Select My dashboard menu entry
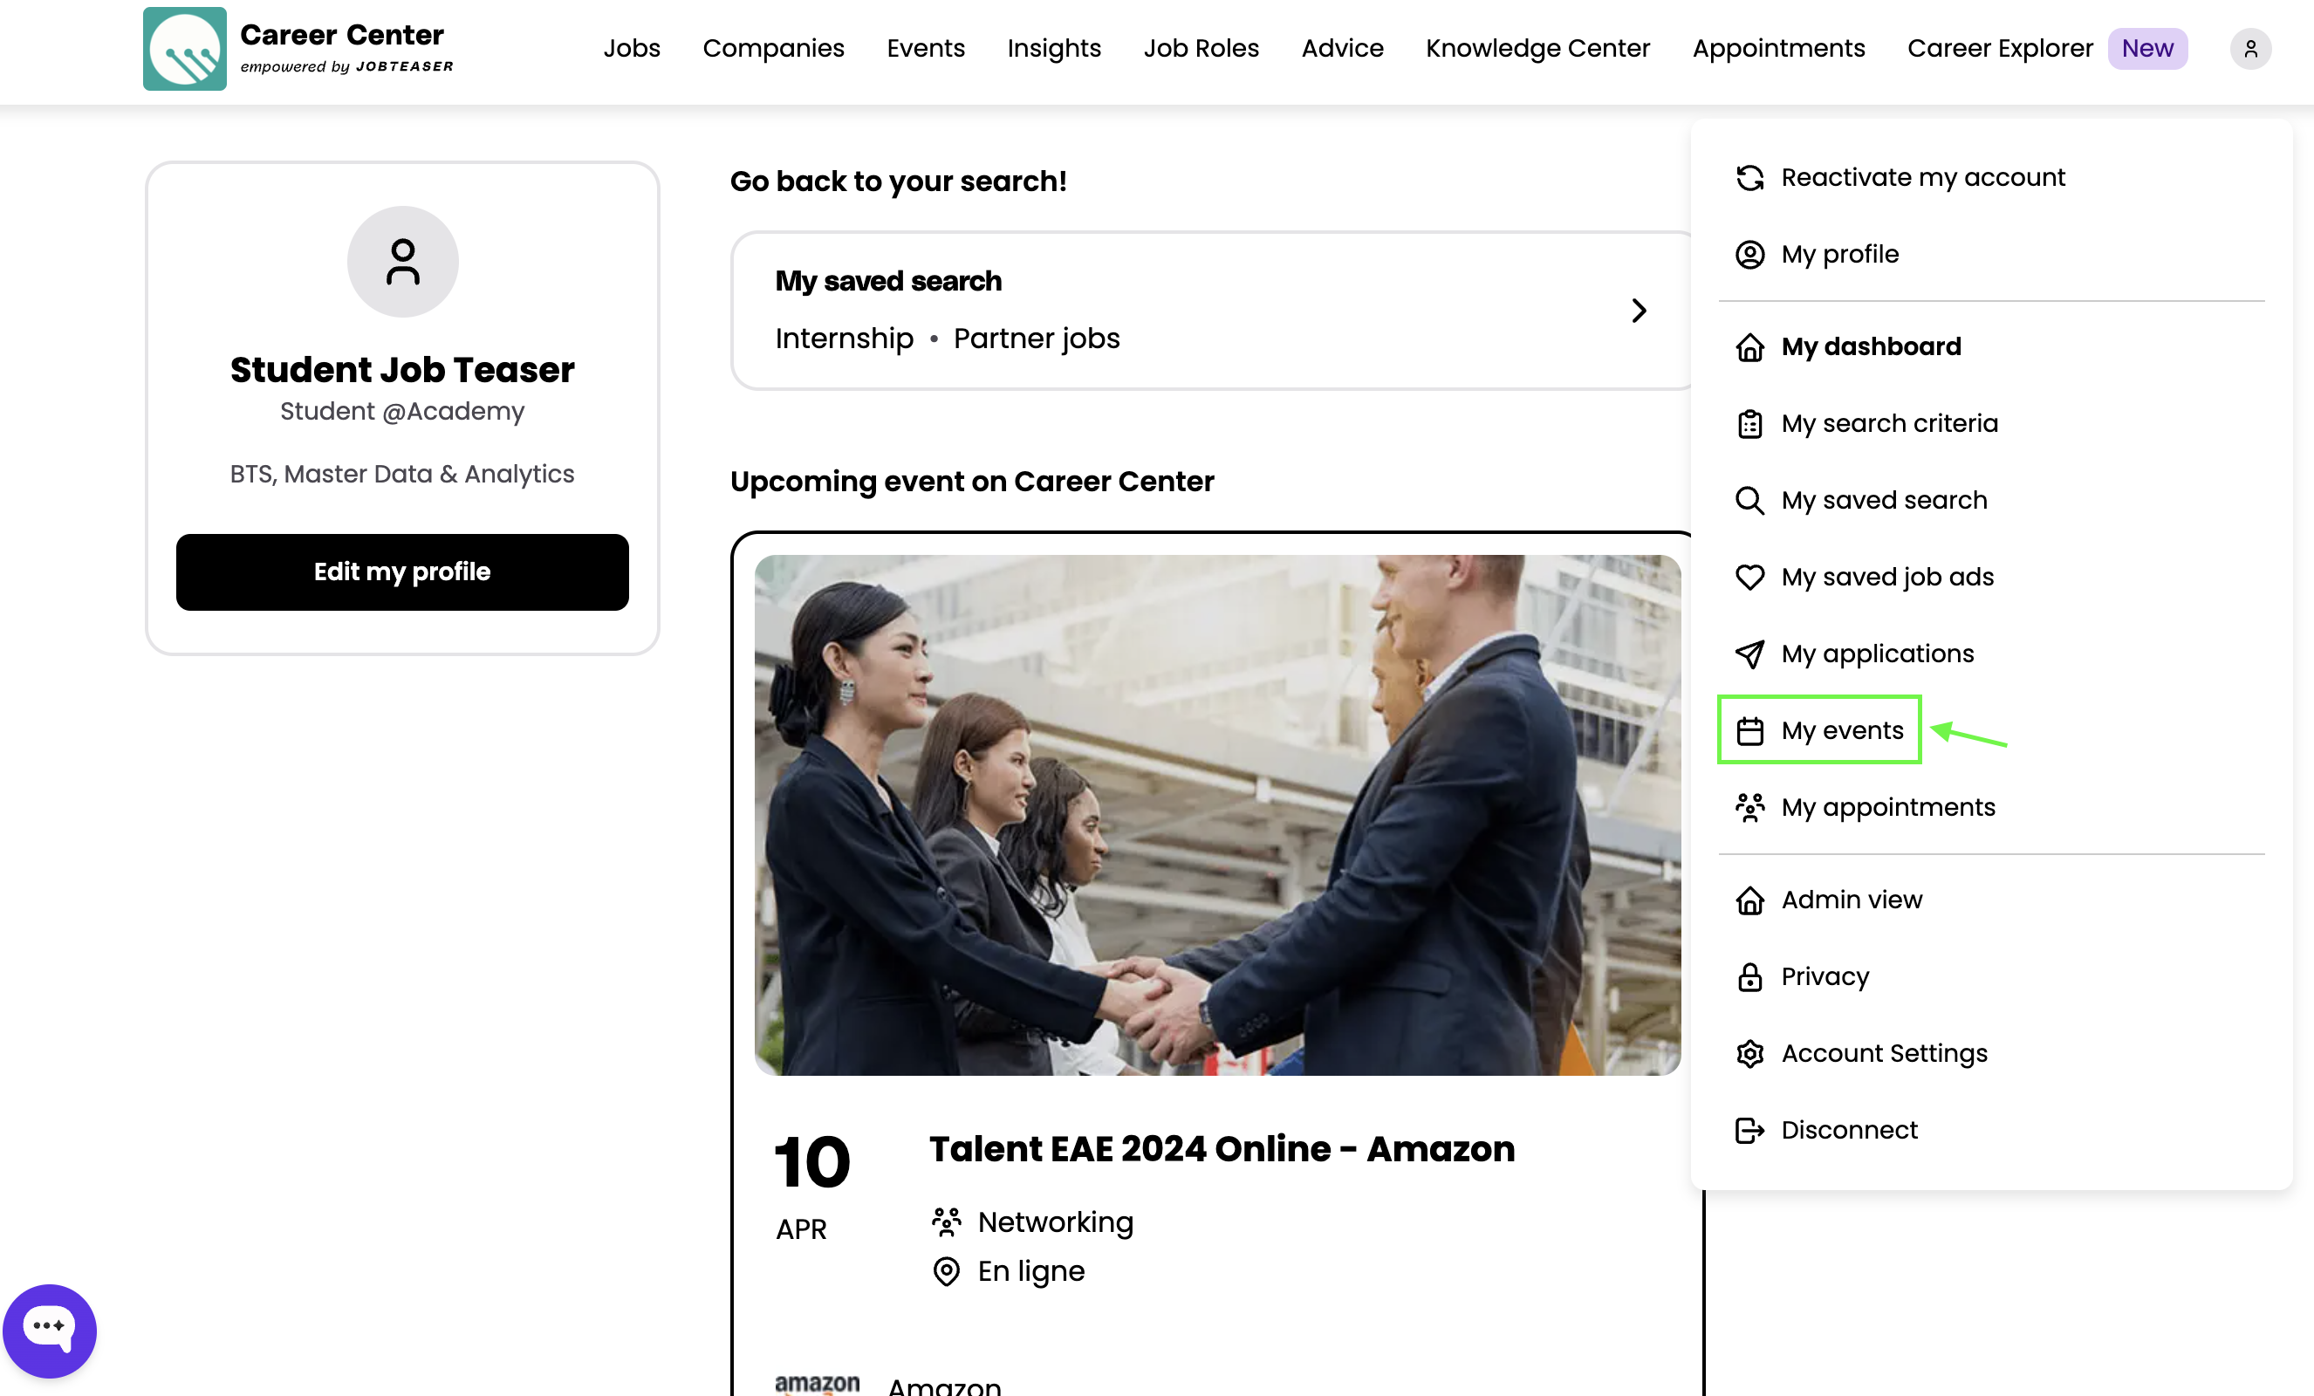 tap(1991, 347)
